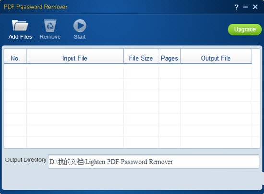Minimize the PDF Password Remover window

coord(245,7)
